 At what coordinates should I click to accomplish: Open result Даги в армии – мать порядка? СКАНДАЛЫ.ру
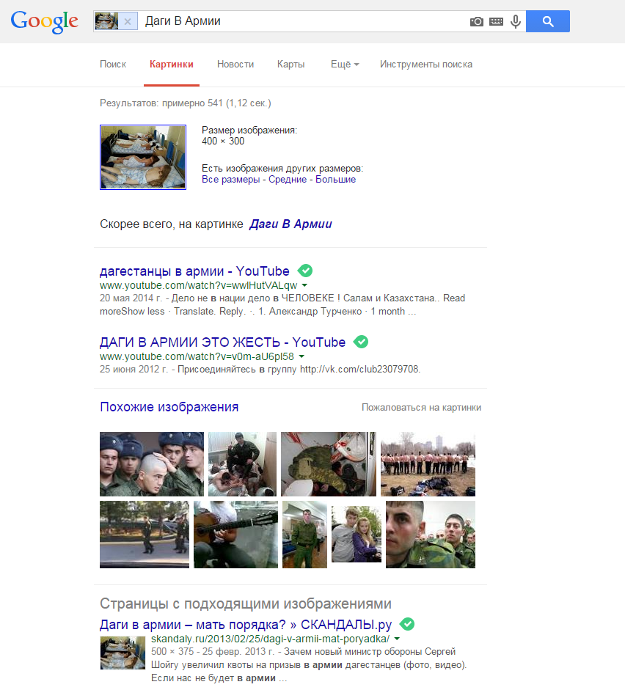246,625
